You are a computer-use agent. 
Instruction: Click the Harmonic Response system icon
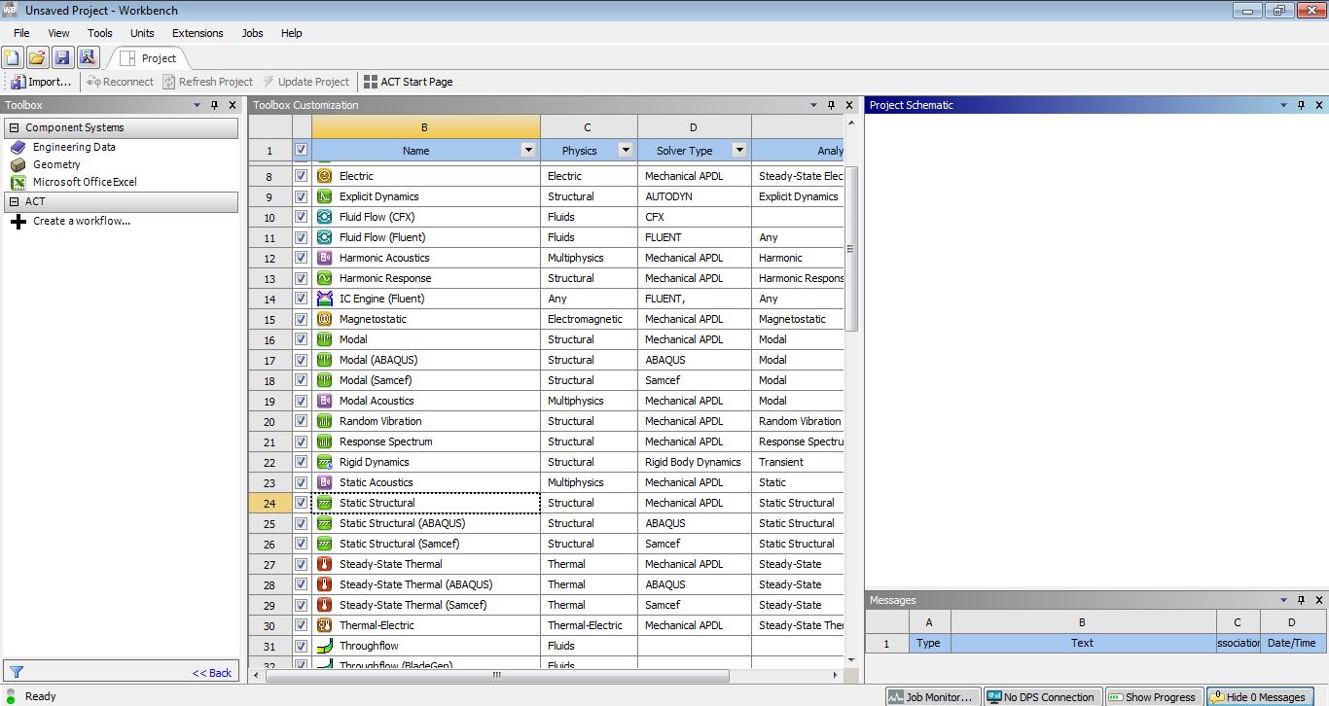coord(325,278)
